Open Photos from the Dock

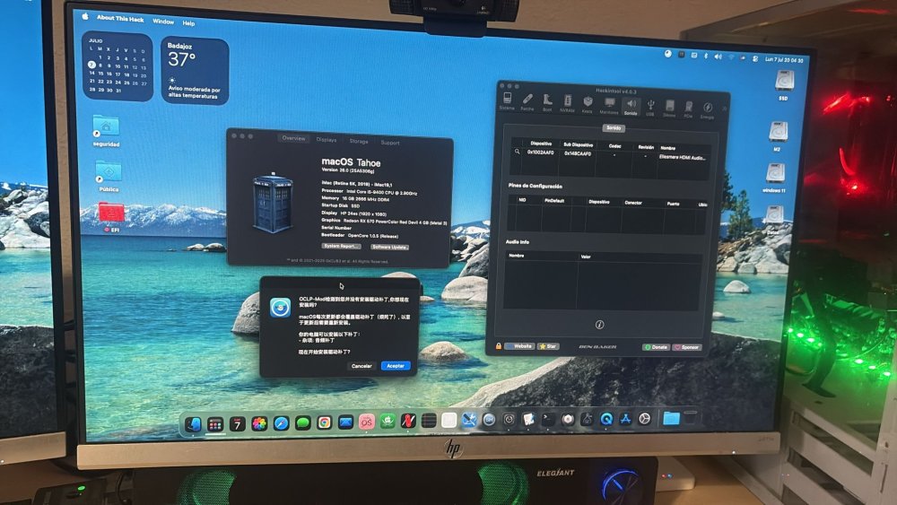tap(259, 423)
